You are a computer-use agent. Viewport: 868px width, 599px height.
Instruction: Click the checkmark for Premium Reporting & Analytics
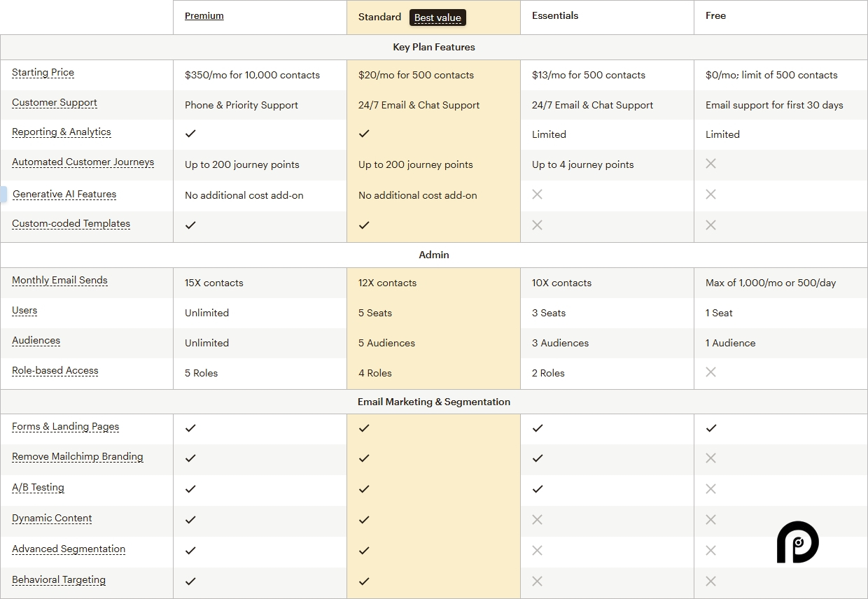pos(190,134)
